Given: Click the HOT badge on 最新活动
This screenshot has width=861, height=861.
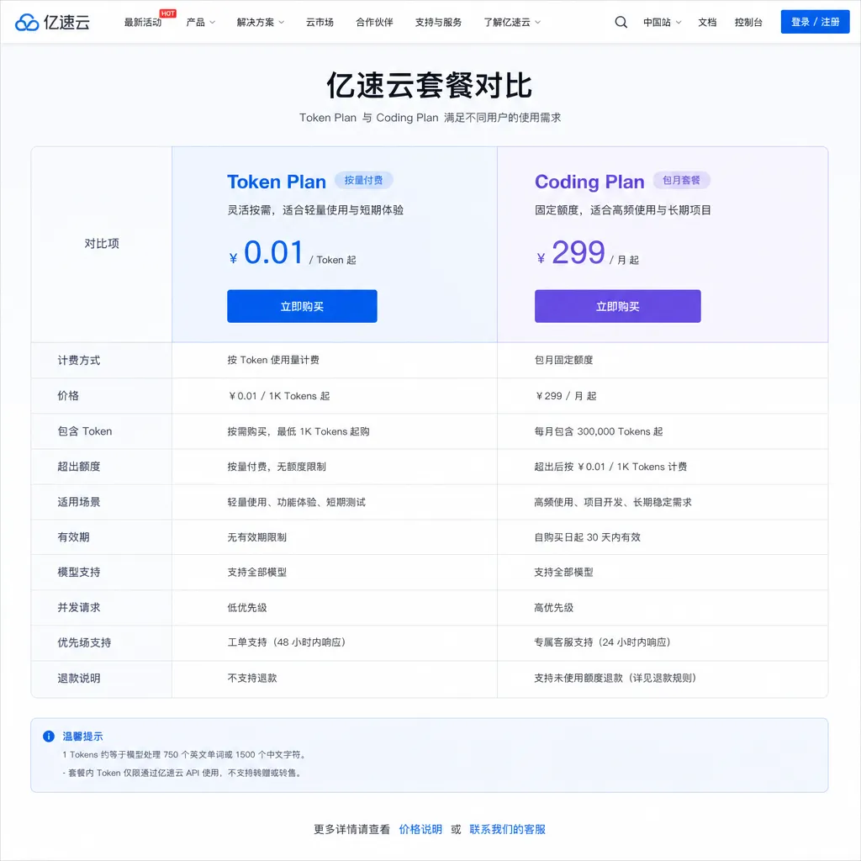Looking at the screenshot, I should click(168, 13).
